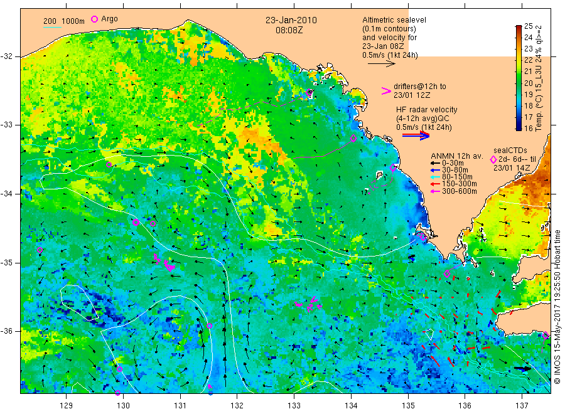Screen dimensions: 565x414
Task: Click the thick black ANMN arrow near 137E, 36.5S
Action: pos(523,369)
